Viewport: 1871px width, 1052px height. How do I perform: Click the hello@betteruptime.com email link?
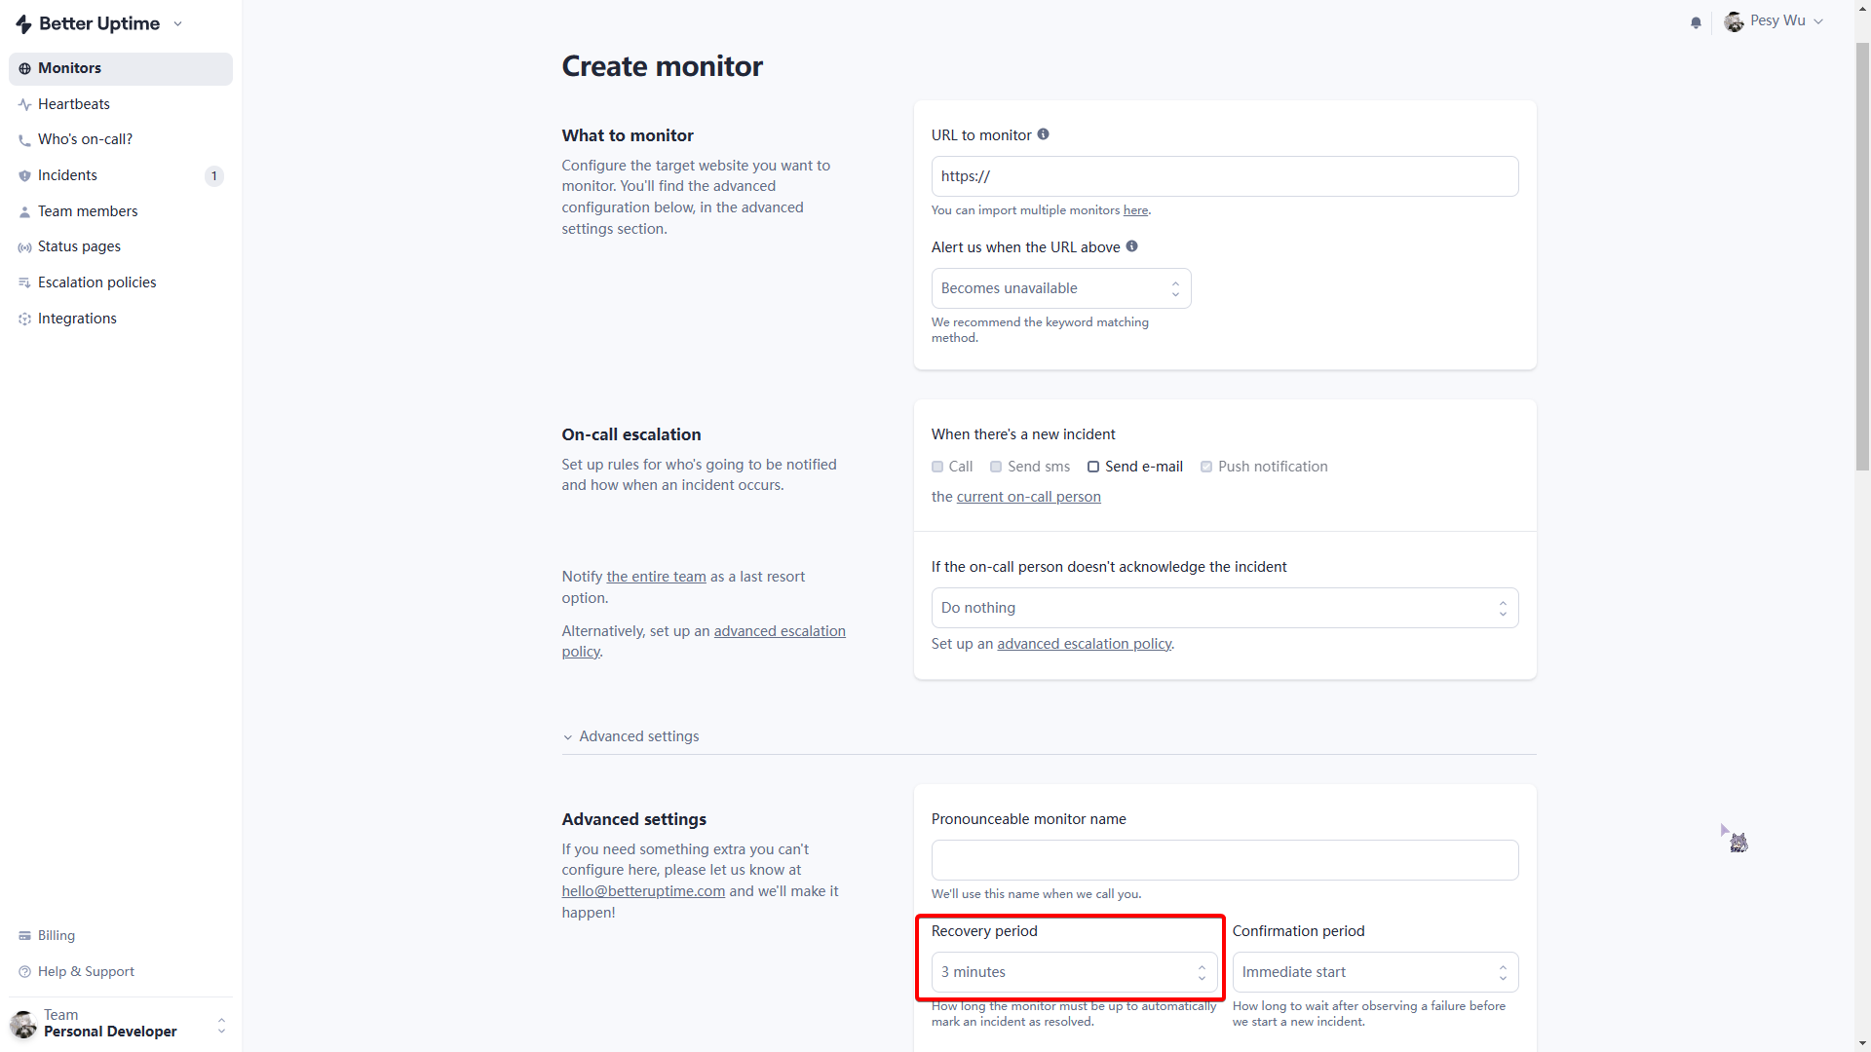click(x=643, y=891)
